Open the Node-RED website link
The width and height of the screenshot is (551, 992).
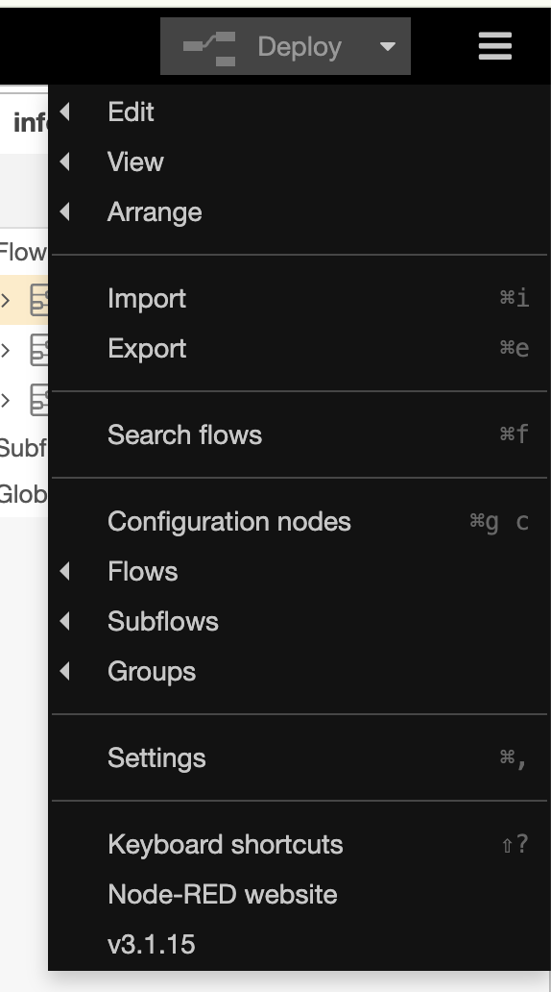[x=299, y=895]
